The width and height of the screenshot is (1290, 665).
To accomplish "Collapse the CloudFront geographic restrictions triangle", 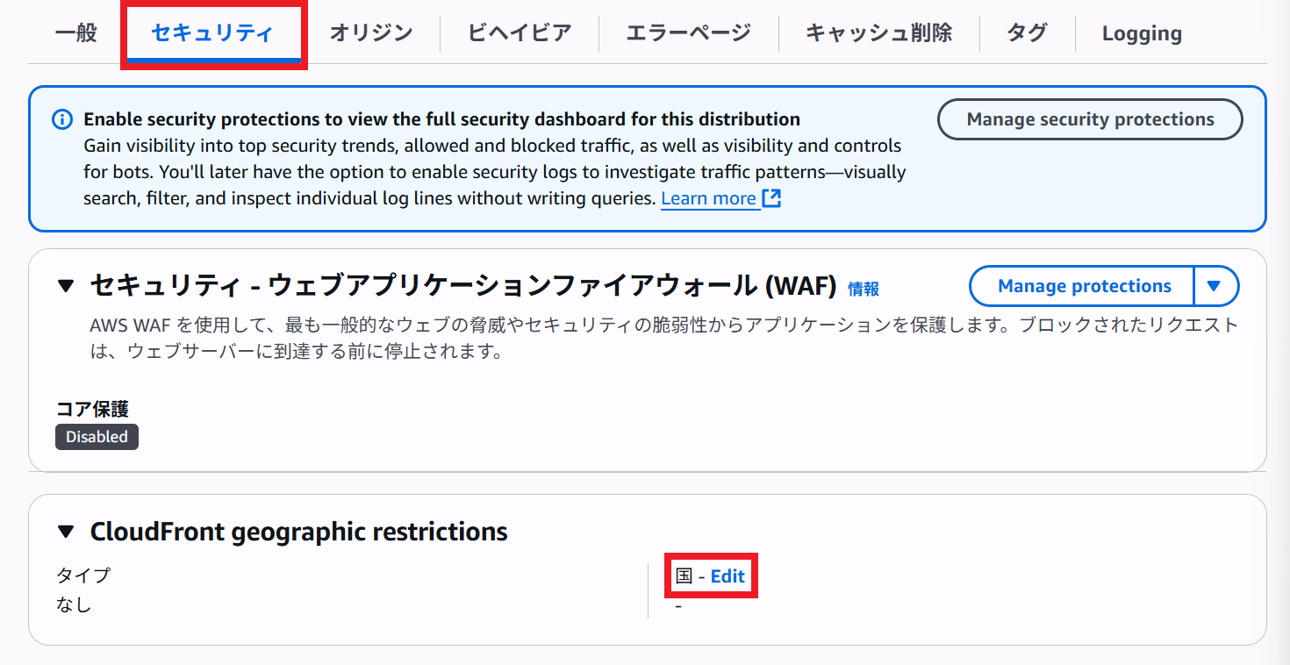I will (x=66, y=532).
